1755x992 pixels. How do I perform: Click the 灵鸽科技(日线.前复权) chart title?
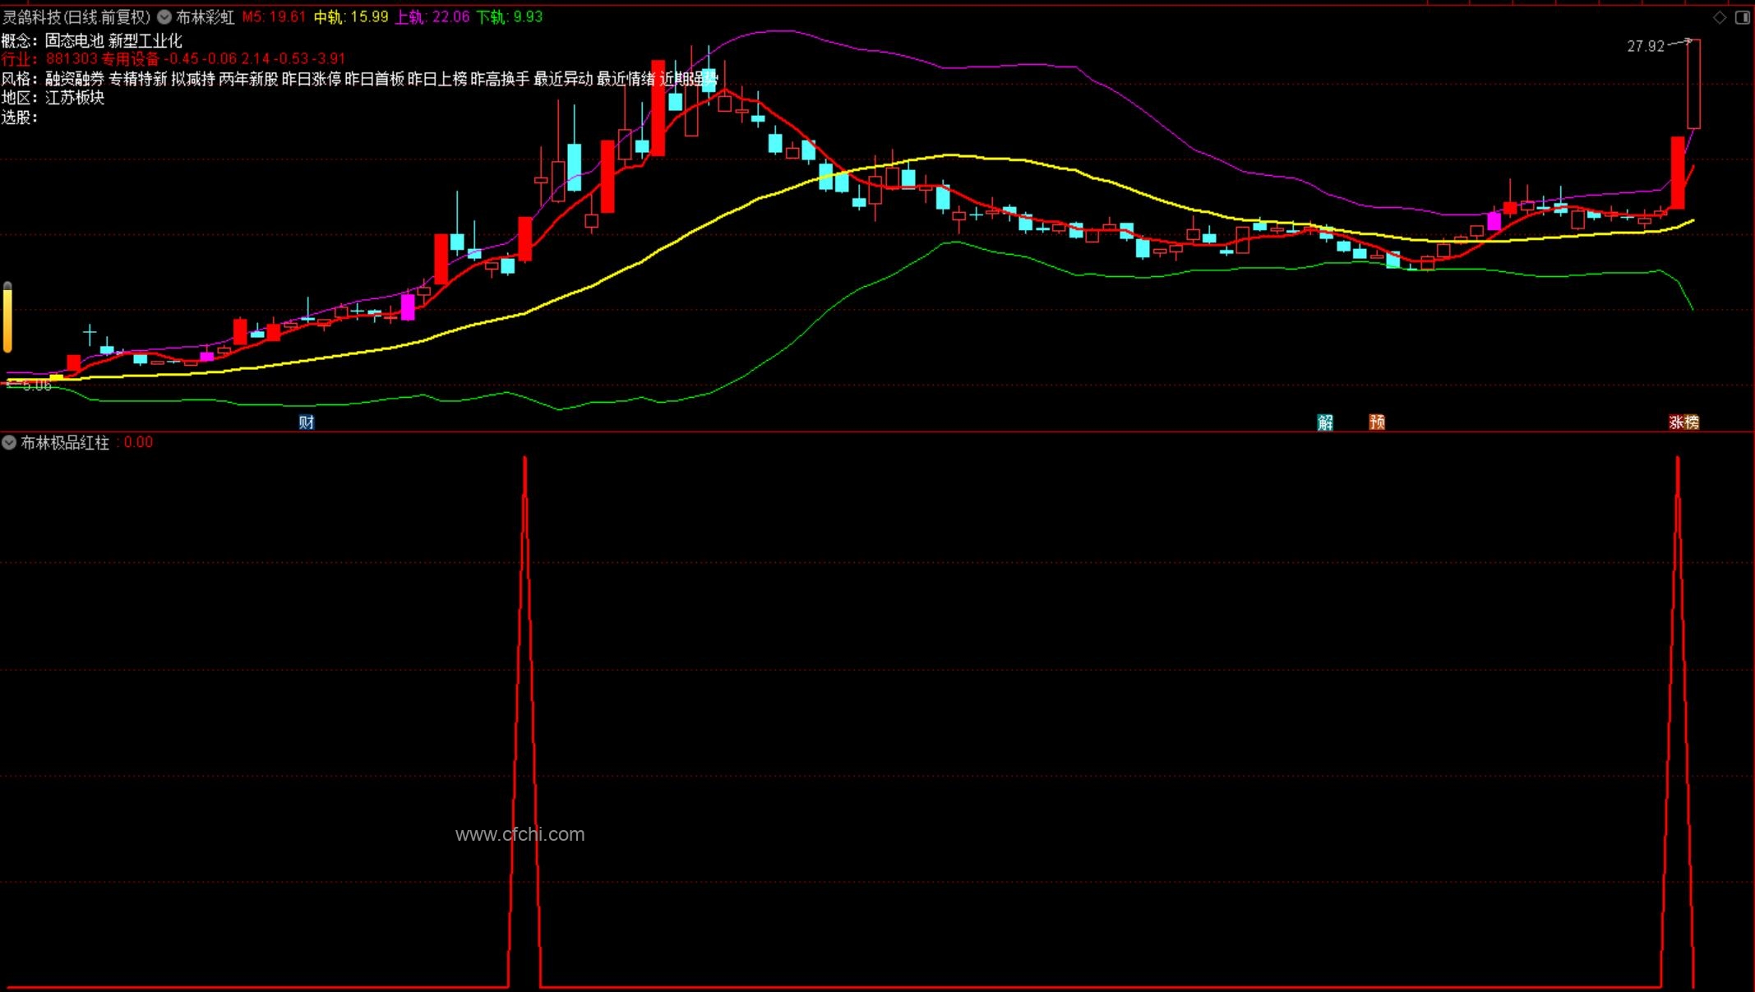coord(76,17)
